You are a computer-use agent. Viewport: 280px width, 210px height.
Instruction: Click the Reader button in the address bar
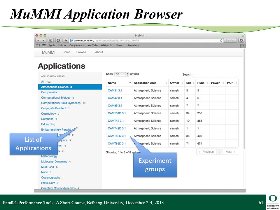230,41
